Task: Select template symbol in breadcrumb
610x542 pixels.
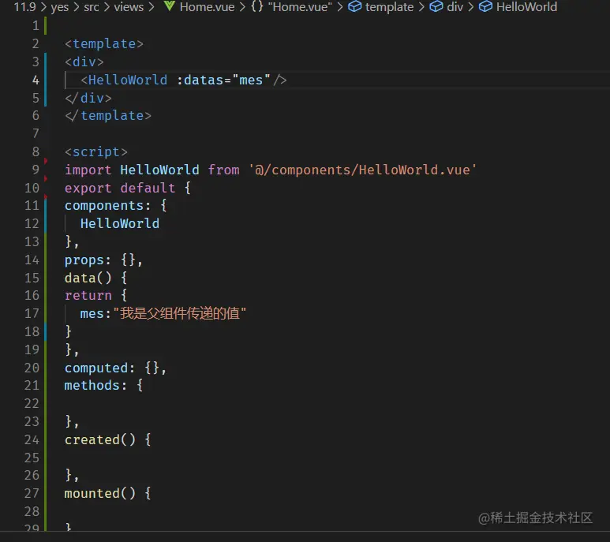Action: [389, 7]
